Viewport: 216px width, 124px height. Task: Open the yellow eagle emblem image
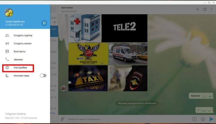(x=88, y=54)
